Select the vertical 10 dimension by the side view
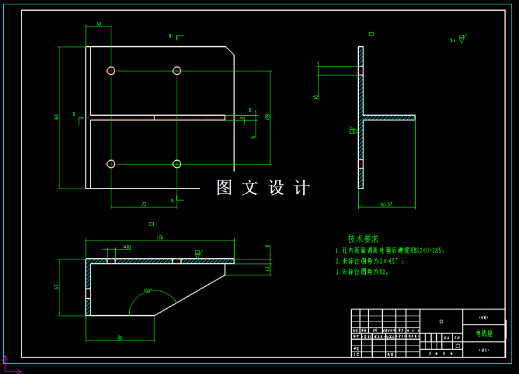The height and width of the screenshot is (374, 519). click(x=315, y=97)
